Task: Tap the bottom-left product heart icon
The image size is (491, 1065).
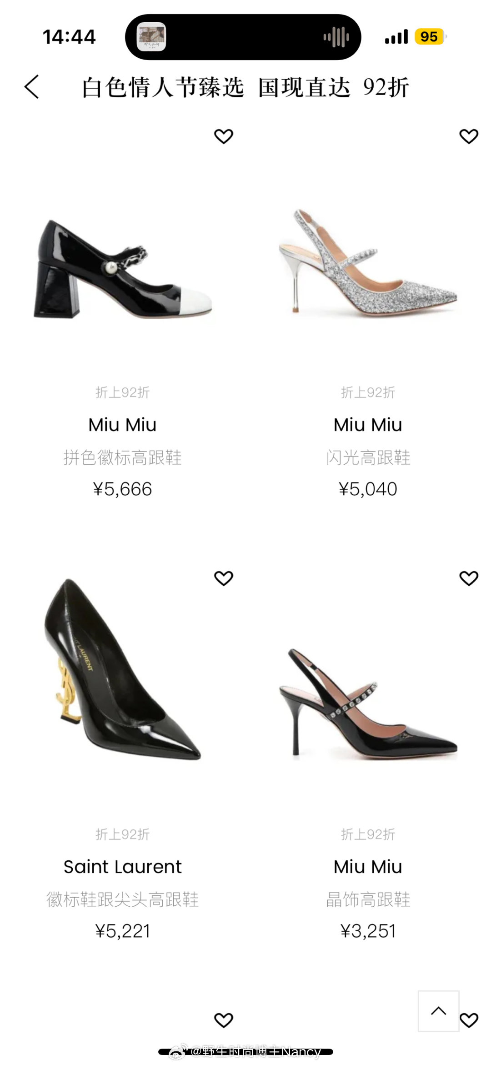Action: [223, 1020]
